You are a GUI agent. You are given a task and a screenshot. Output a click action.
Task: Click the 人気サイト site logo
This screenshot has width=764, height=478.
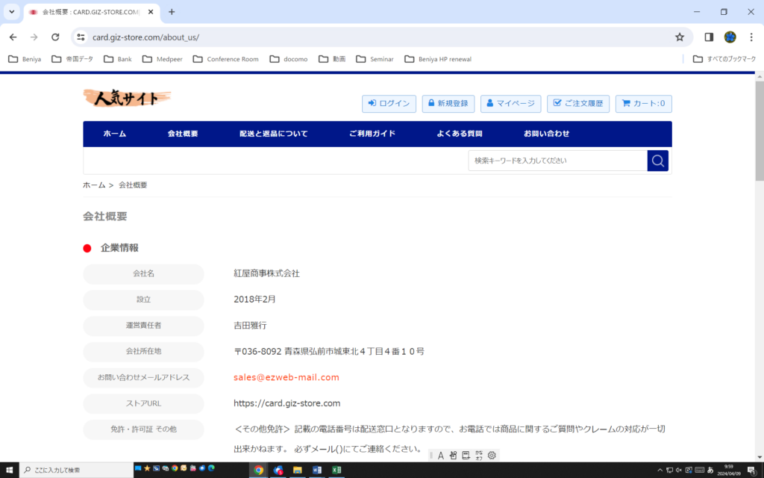(x=127, y=98)
